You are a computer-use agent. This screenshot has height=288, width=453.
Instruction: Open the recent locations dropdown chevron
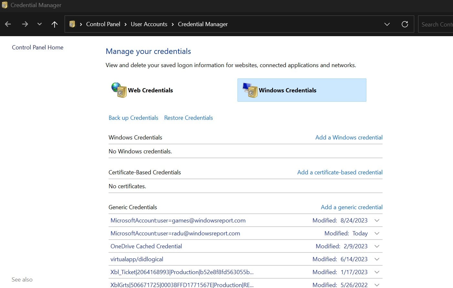point(39,24)
